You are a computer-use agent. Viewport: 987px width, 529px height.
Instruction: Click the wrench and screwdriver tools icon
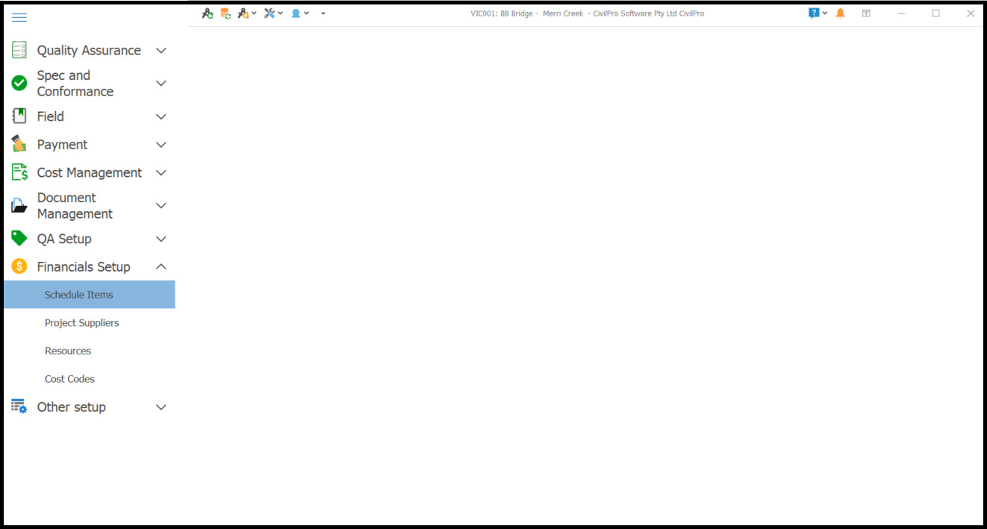270,13
